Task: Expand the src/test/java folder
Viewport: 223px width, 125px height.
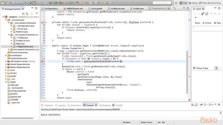Action: [6, 56]
